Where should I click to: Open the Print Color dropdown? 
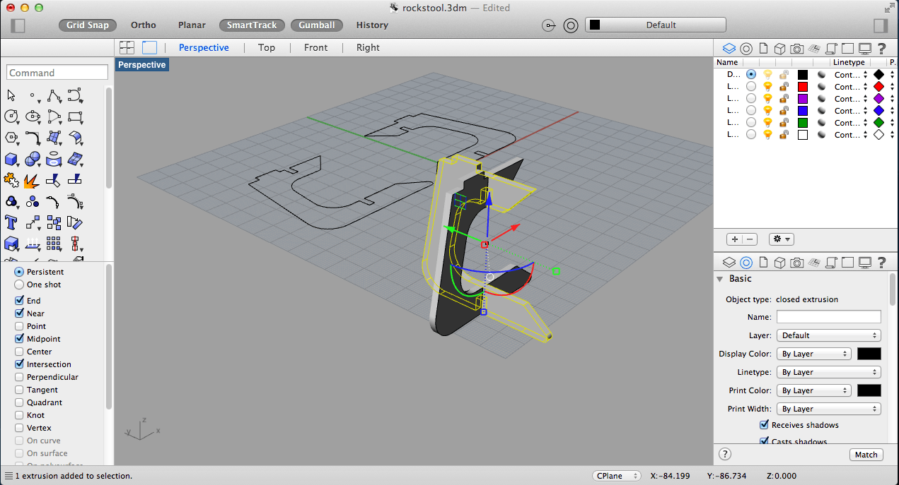(813, 390)
